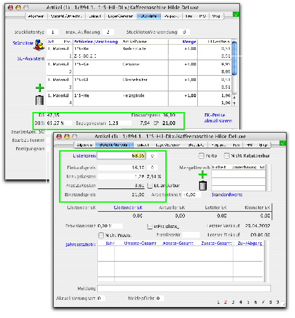Go to page 9 in bottom page numbers
Screen dimensions: 295x318
tap(277, 302)
